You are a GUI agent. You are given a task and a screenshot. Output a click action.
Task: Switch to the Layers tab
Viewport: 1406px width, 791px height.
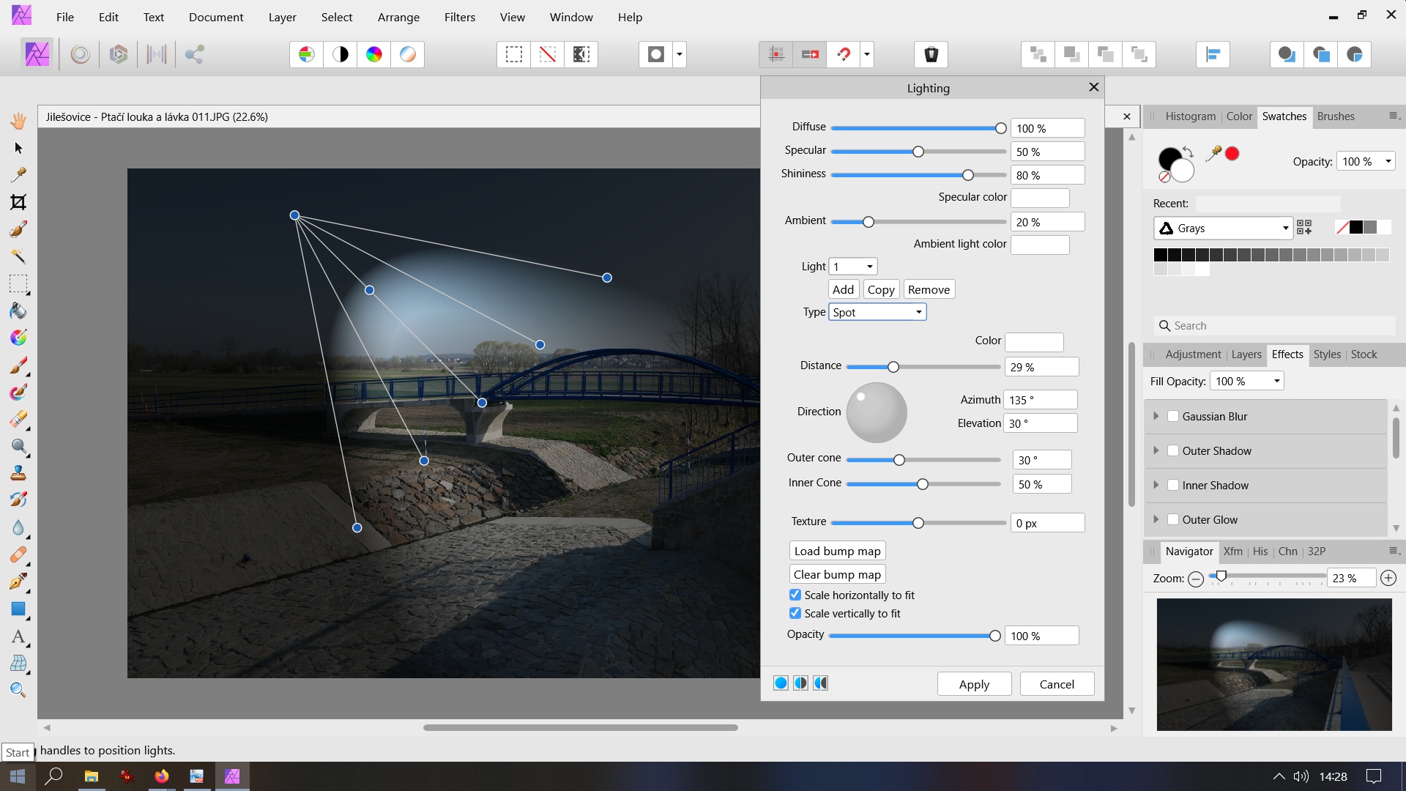(1246, 354)
